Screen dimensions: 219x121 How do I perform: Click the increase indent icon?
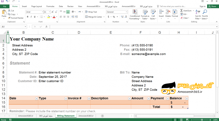coord(76,17)
